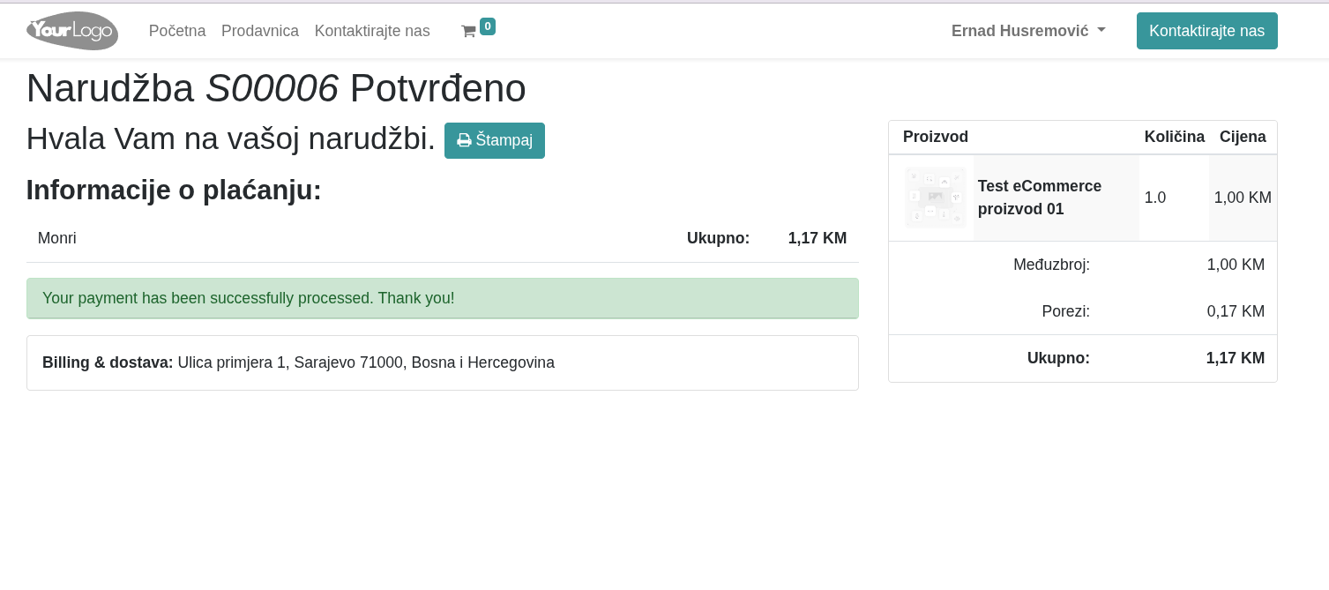Image resolution: width=1329 pixels, height=590 pixels.
Task: Click the order number S00006 heading
Action: 273,87
